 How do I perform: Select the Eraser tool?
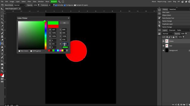2,40
